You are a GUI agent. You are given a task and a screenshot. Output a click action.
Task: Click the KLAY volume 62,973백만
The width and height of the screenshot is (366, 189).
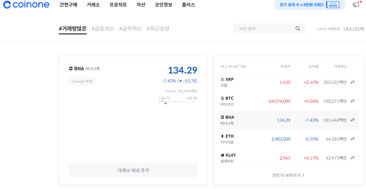[336, 158]
